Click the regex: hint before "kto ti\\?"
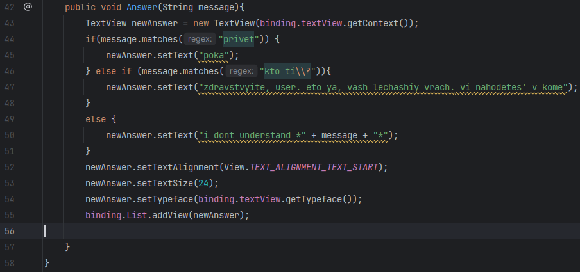This screenshot has height=272, width=580. [241, 71]
